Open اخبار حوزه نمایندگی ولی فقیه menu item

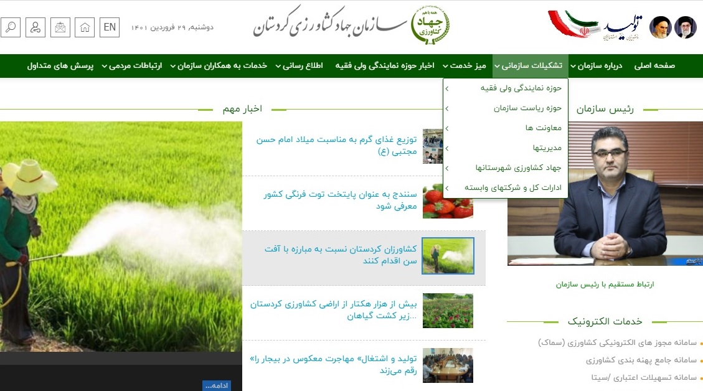pyautogui.click(x=385, y=66)
